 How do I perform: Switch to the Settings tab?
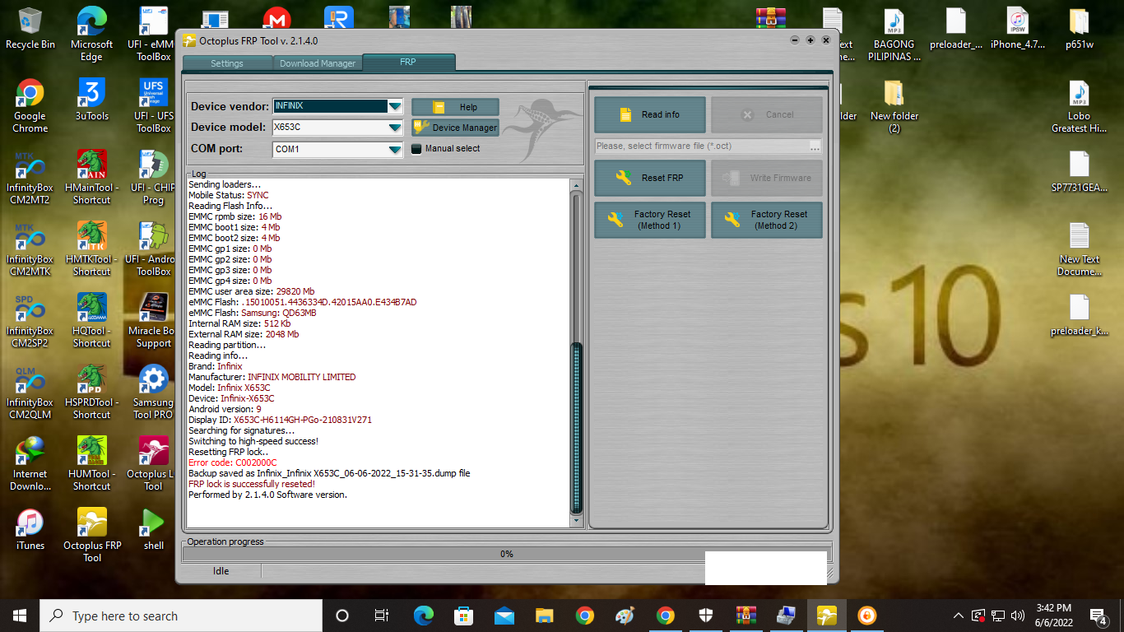[x=227, y=63]
